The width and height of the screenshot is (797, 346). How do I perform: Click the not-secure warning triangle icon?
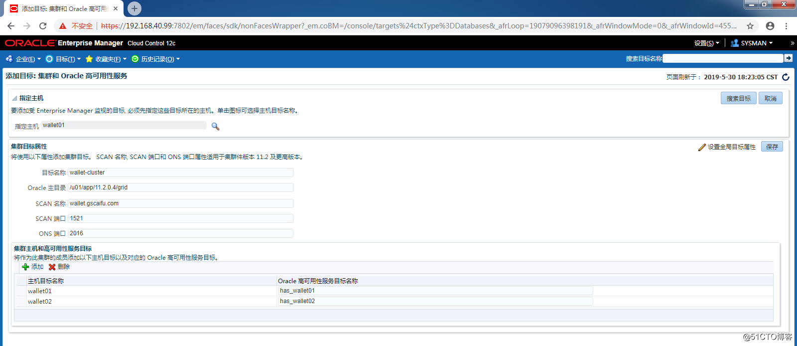click(63, 26)
